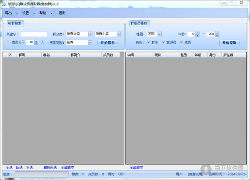Enable the 成员大于 checkbox

9,42
